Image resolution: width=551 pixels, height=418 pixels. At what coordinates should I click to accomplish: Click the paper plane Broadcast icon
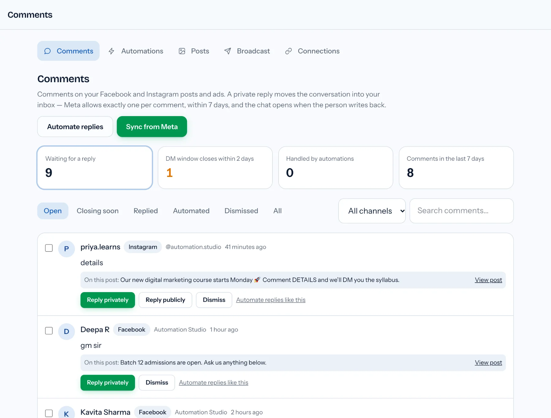click(227, 51)
